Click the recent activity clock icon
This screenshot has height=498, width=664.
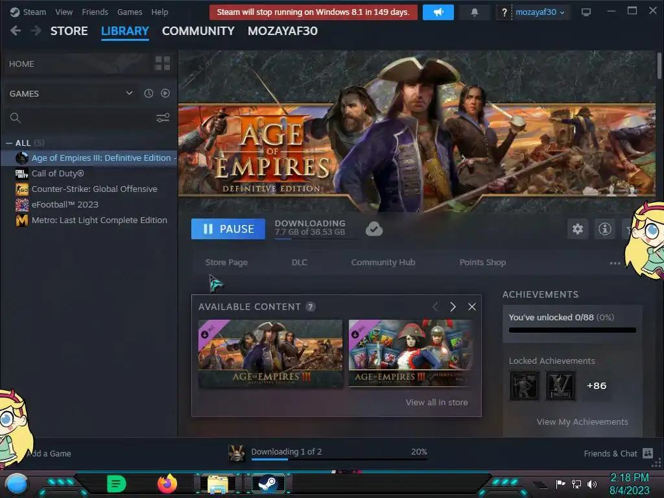click(x=148, y=93)
